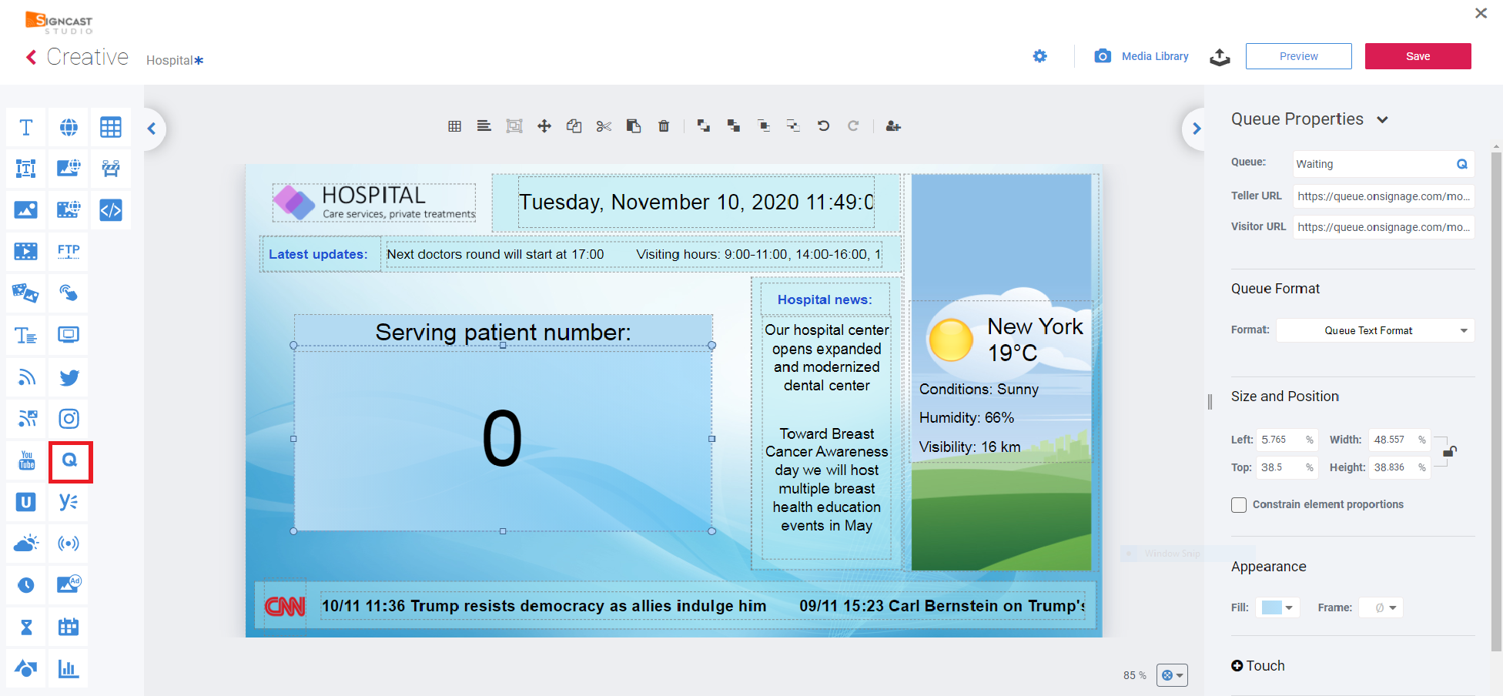Image resolution: width=1503 pixels, height=696 pixels.
Task: Open the Media Library
Action: point(1142,56)
